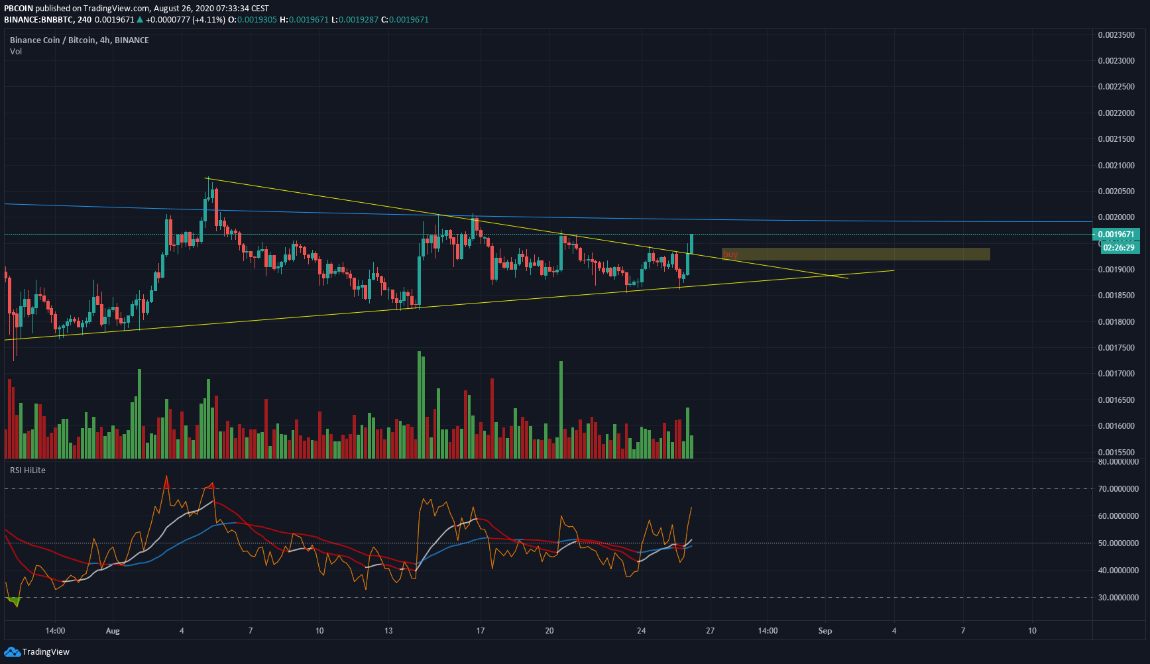1150x664 pixels.
Task: Click the Sep label on time axis
Action: [x=825, y=630]
